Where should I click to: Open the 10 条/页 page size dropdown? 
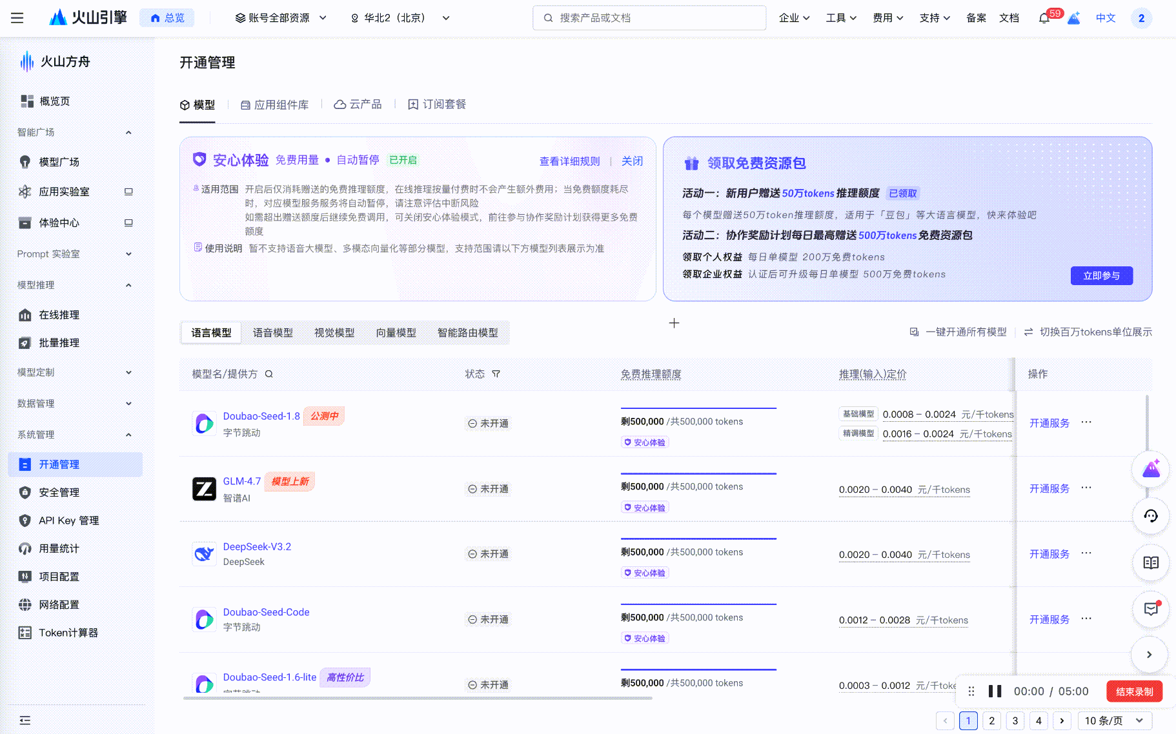point(1114,720)
